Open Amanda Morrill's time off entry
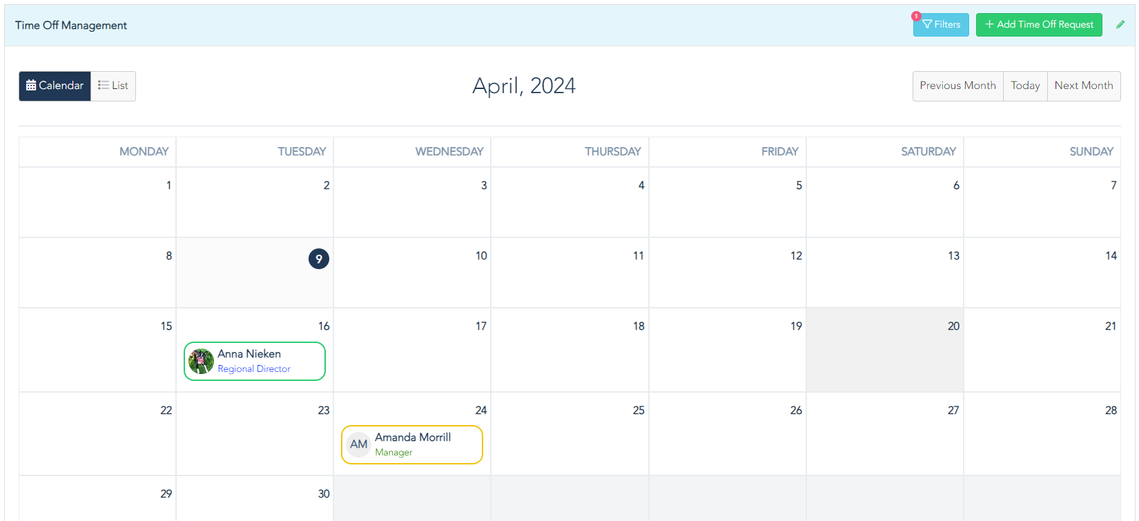The width and height of the screenshot is (1139, 521). tap(412, 444)
